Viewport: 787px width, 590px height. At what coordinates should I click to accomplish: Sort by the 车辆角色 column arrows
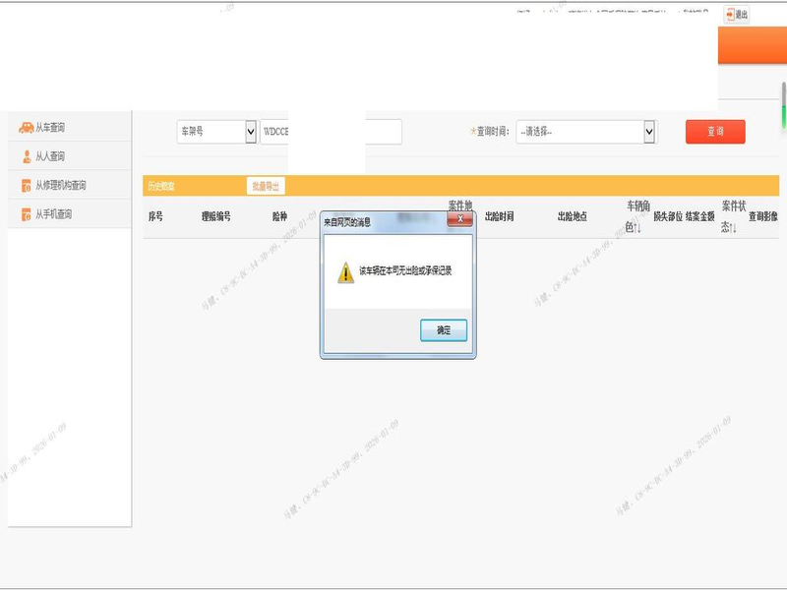click(x=637, y=228)
